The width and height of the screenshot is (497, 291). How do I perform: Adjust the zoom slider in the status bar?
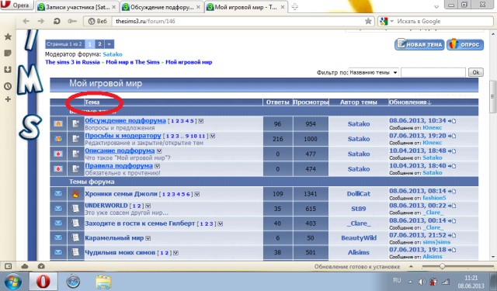point(442,267)
